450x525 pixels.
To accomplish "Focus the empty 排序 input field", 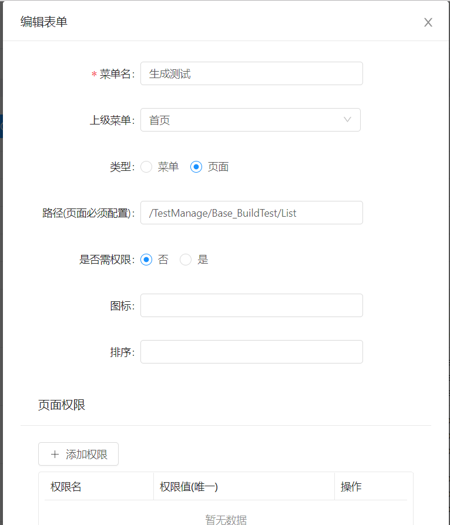I will [251, 352].
